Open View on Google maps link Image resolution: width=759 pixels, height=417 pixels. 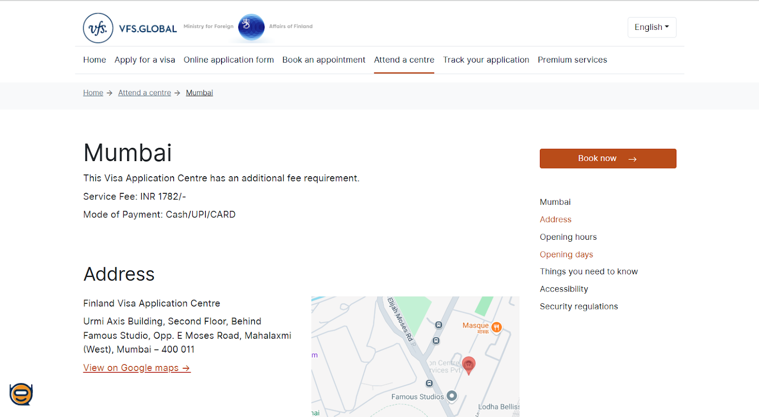click(x=137, y=368)
